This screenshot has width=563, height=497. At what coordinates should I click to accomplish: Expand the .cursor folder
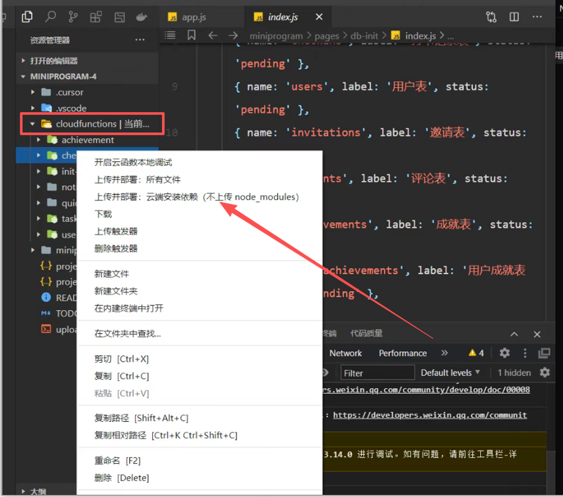click(x=33, y=93)
